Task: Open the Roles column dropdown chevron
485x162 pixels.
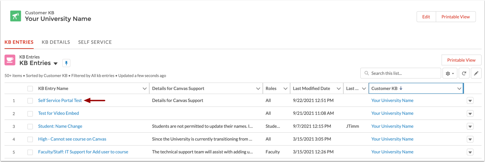Action: click(286, 89)
